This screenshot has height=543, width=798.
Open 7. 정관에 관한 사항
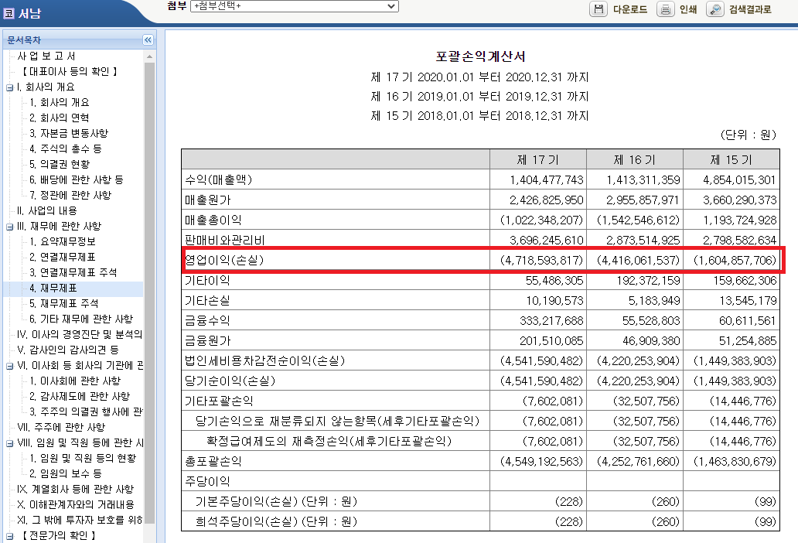pos(70,195)
